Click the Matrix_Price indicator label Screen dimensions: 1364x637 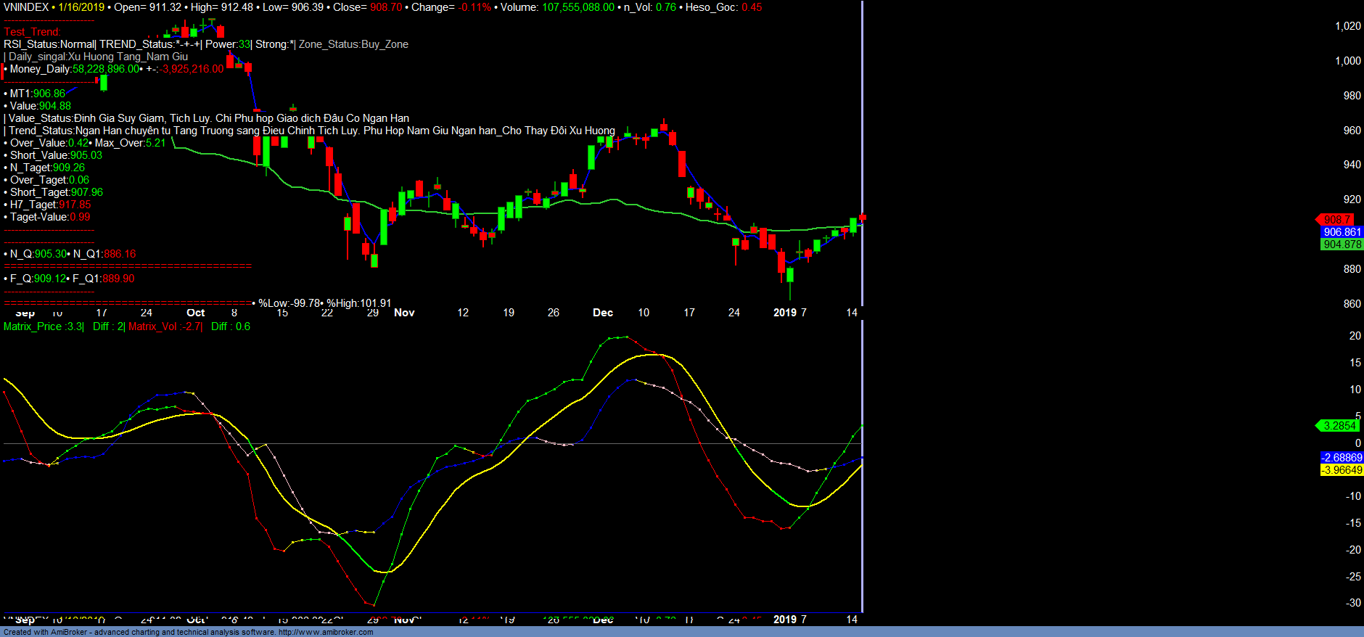(x=43, y=326)
